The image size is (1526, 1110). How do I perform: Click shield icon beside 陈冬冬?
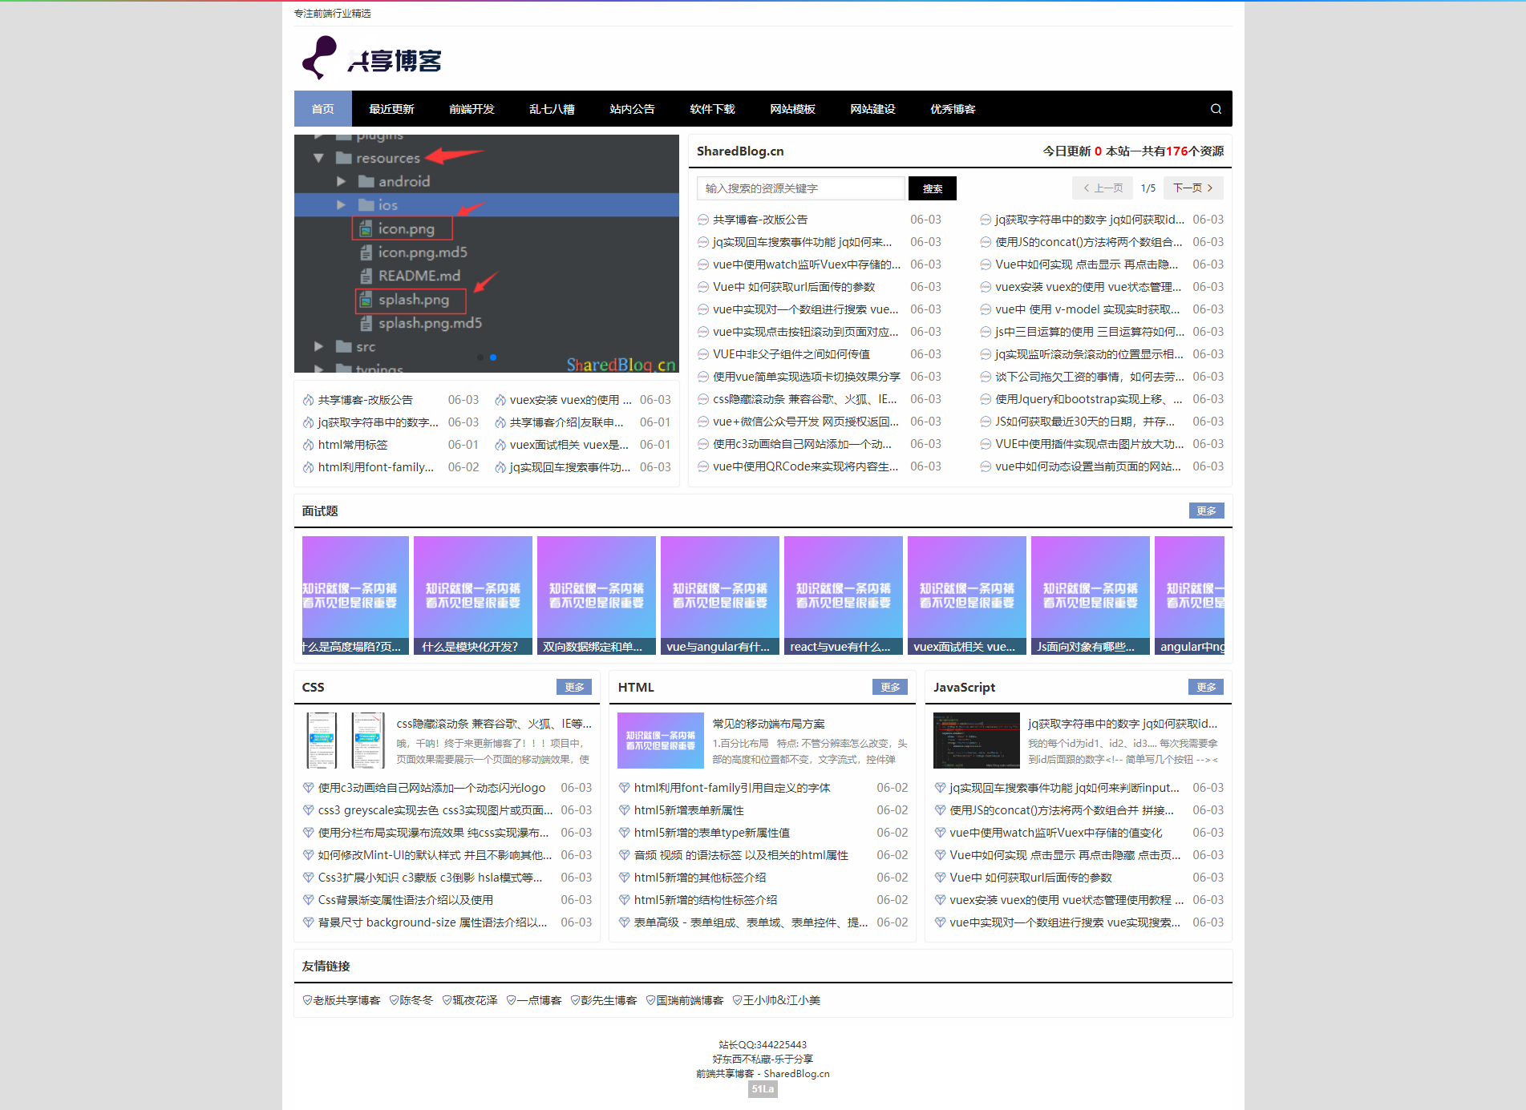coord(394,1000)
